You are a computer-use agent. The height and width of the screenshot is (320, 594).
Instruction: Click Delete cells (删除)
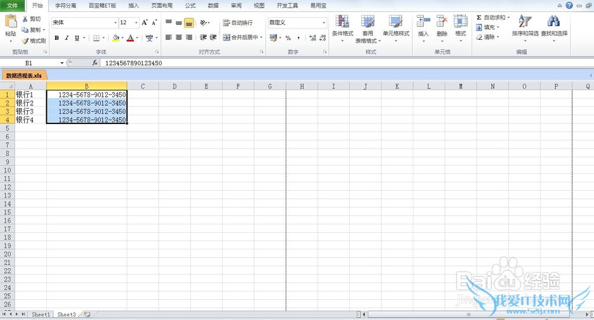442,28
